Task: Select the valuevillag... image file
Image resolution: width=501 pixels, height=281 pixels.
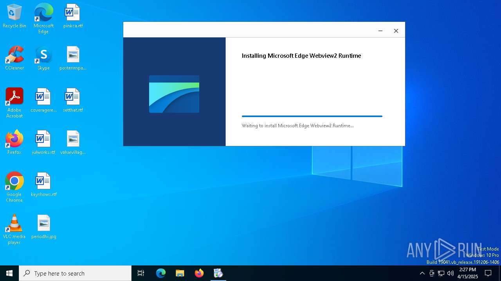Action: pyautogui.click(x=73, y=142)
